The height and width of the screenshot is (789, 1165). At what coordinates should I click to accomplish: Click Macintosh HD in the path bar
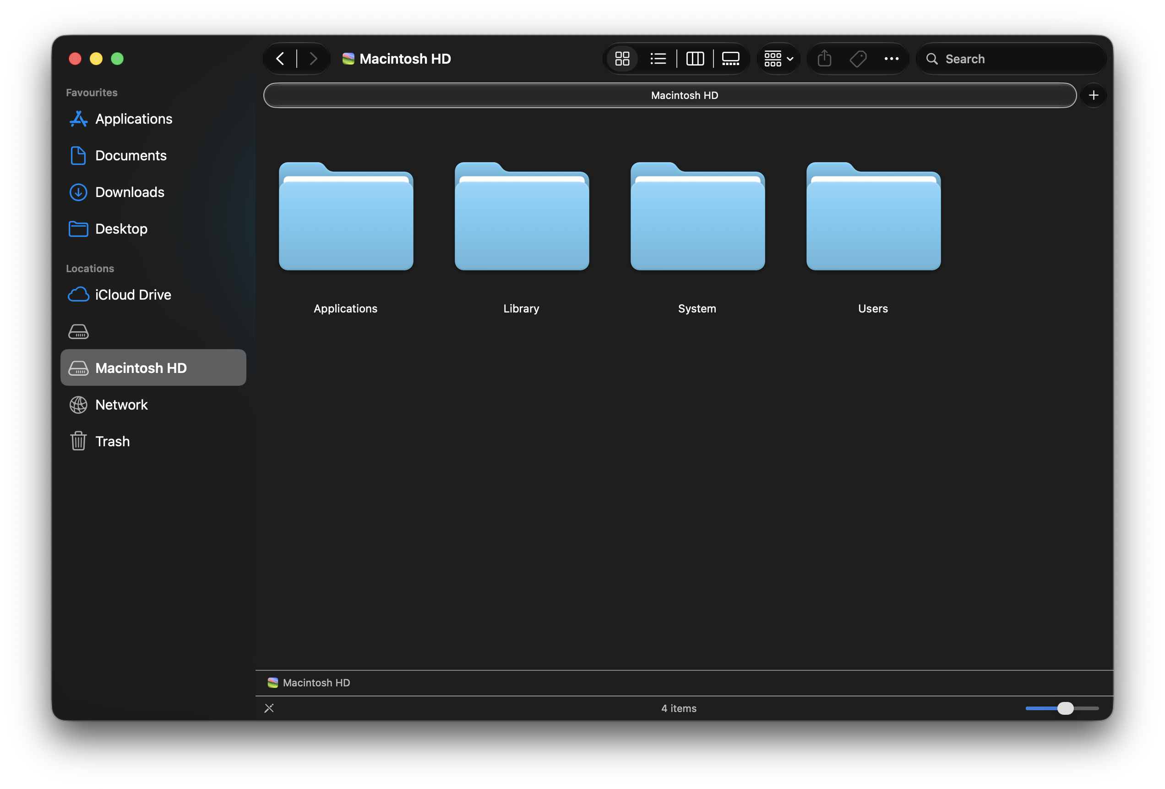[309, 683]
